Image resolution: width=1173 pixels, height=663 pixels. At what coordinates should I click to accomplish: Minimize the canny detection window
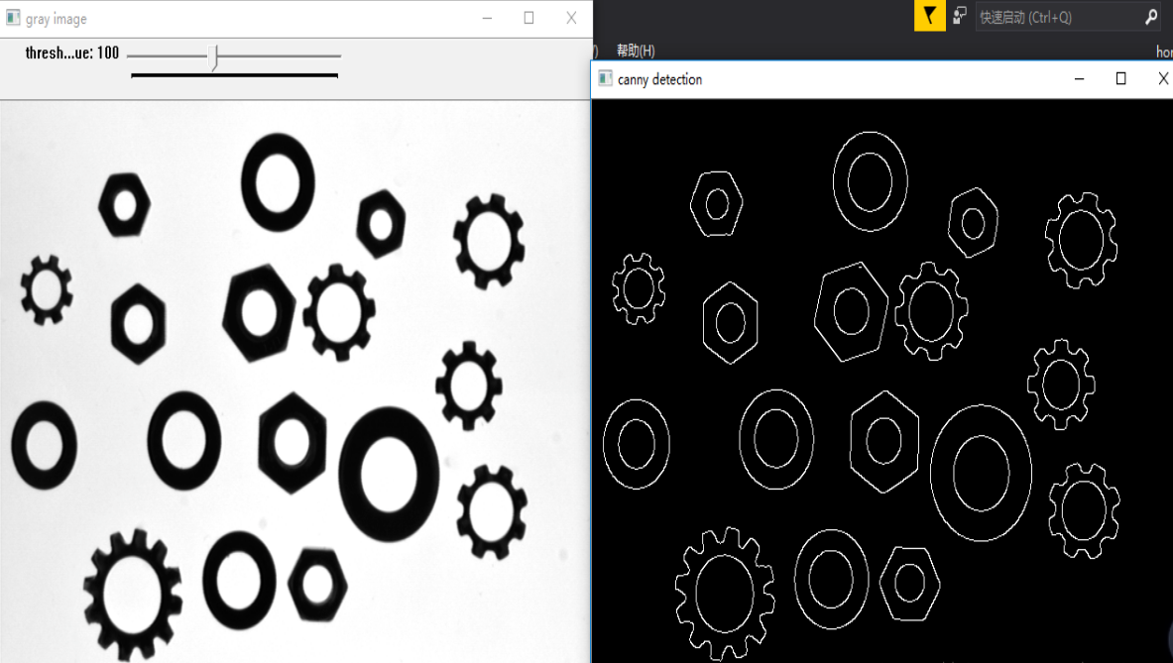tap(1079, 78)
